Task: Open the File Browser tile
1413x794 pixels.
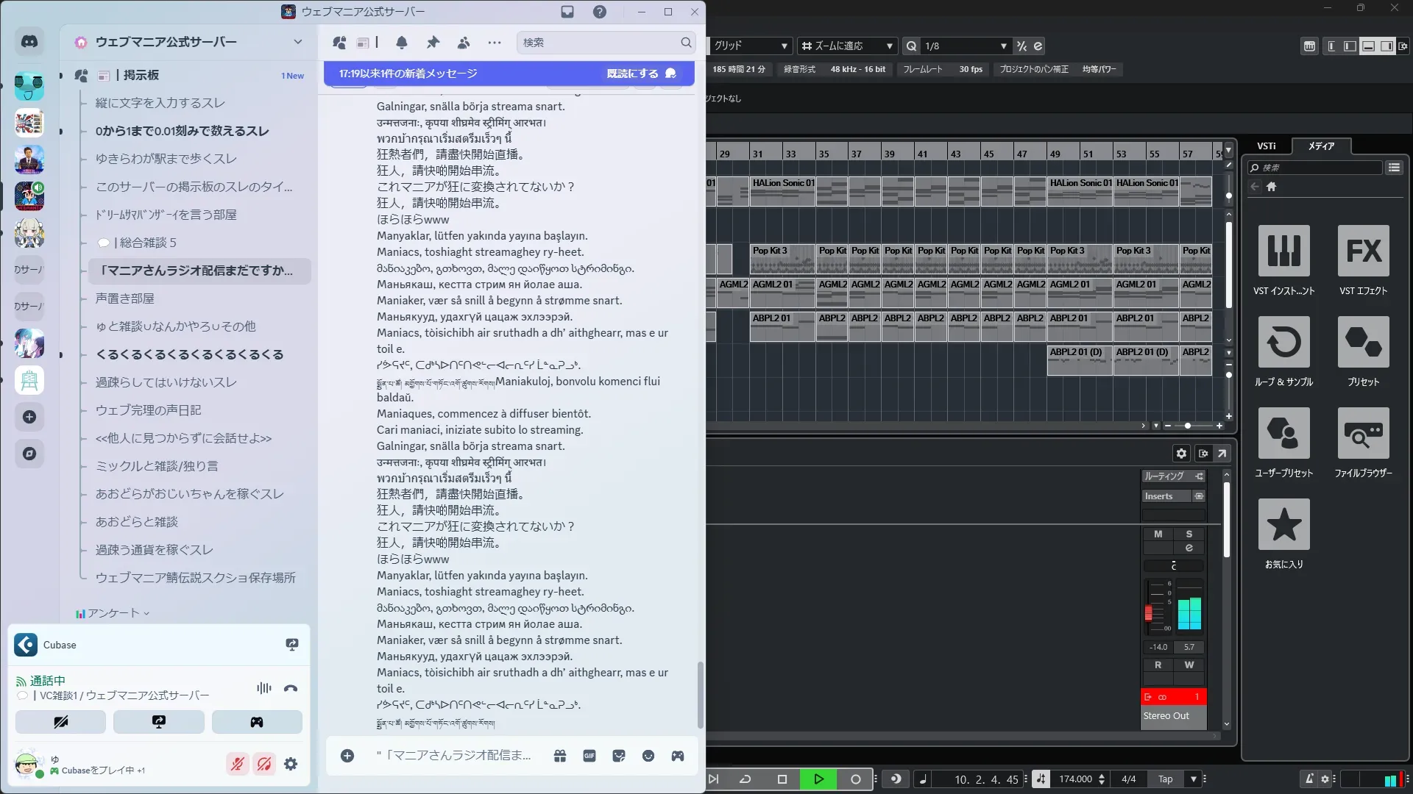Action: (1363, 434)
